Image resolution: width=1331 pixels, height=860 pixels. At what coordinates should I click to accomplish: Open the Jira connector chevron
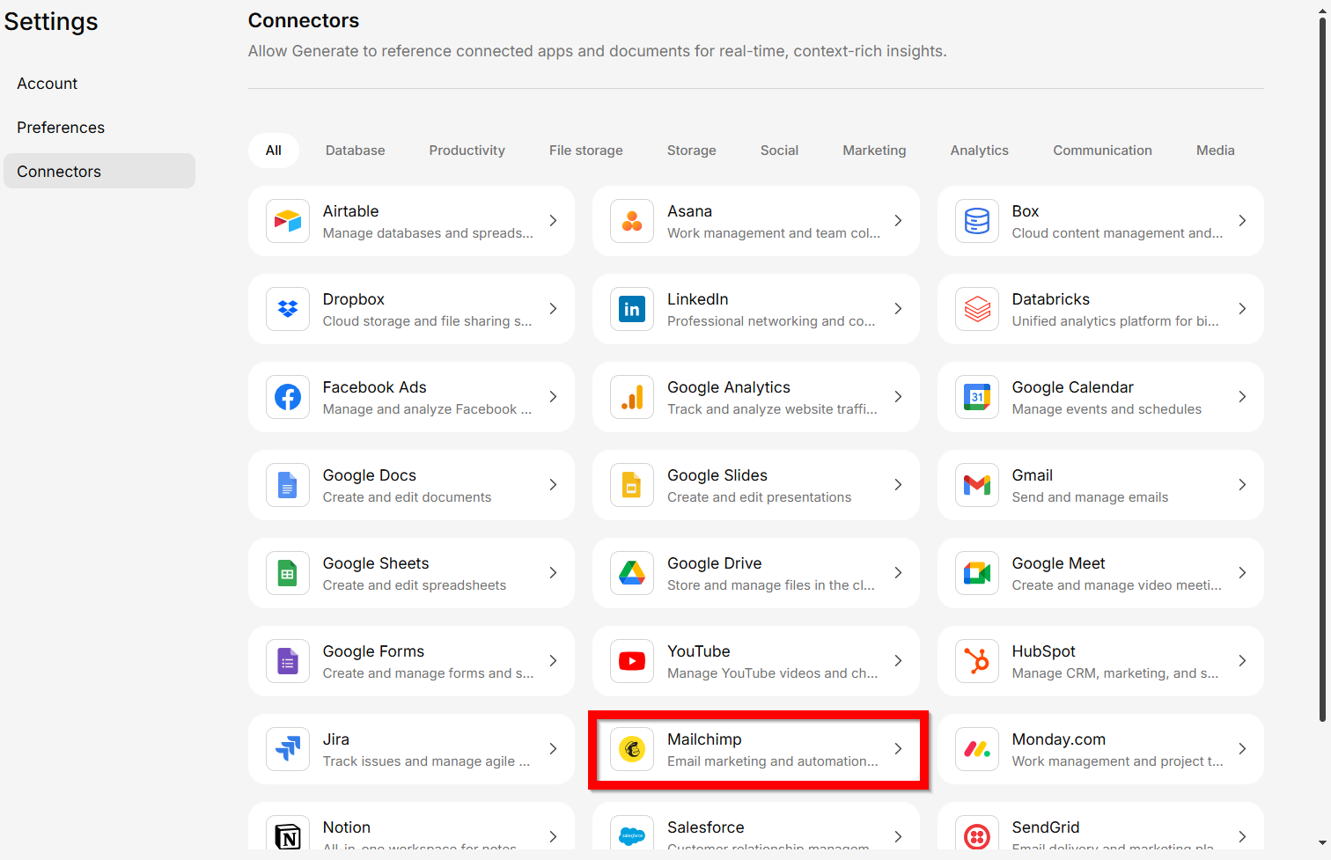(553, 749)
